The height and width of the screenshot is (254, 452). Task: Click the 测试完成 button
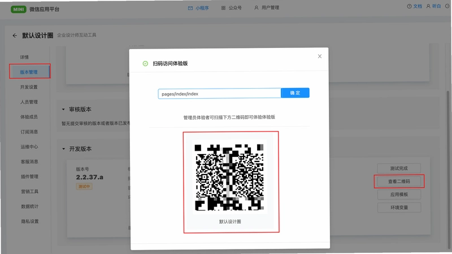coord(399,168)
